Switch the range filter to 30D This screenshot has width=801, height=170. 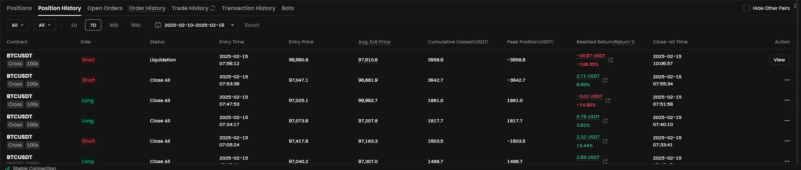[x=113, y=25]
